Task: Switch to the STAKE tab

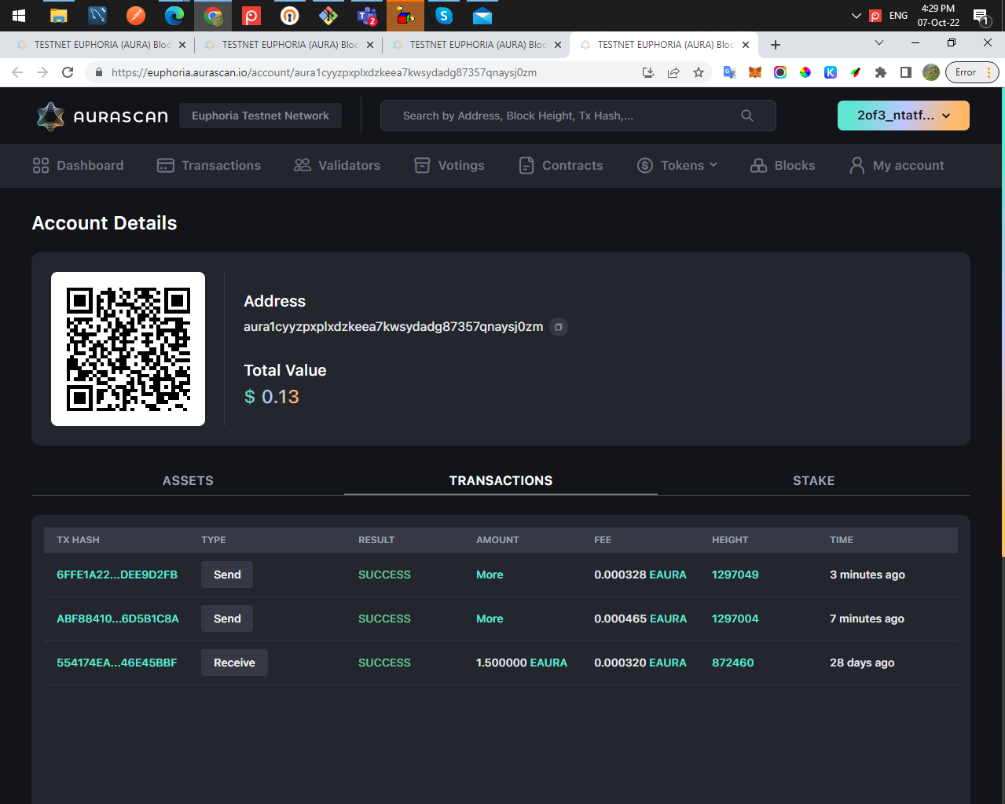Action: click(813, 480)
